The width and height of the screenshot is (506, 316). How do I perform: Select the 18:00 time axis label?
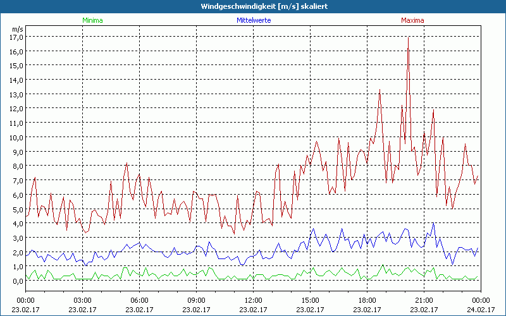tap(367, 300)
